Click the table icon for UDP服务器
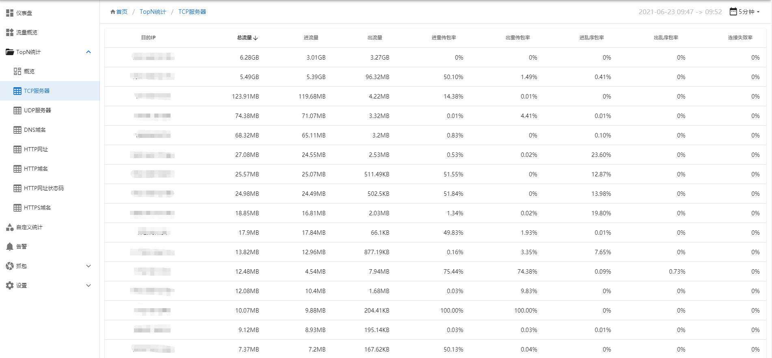Screen dimensions: 772x358 point(17,110)
